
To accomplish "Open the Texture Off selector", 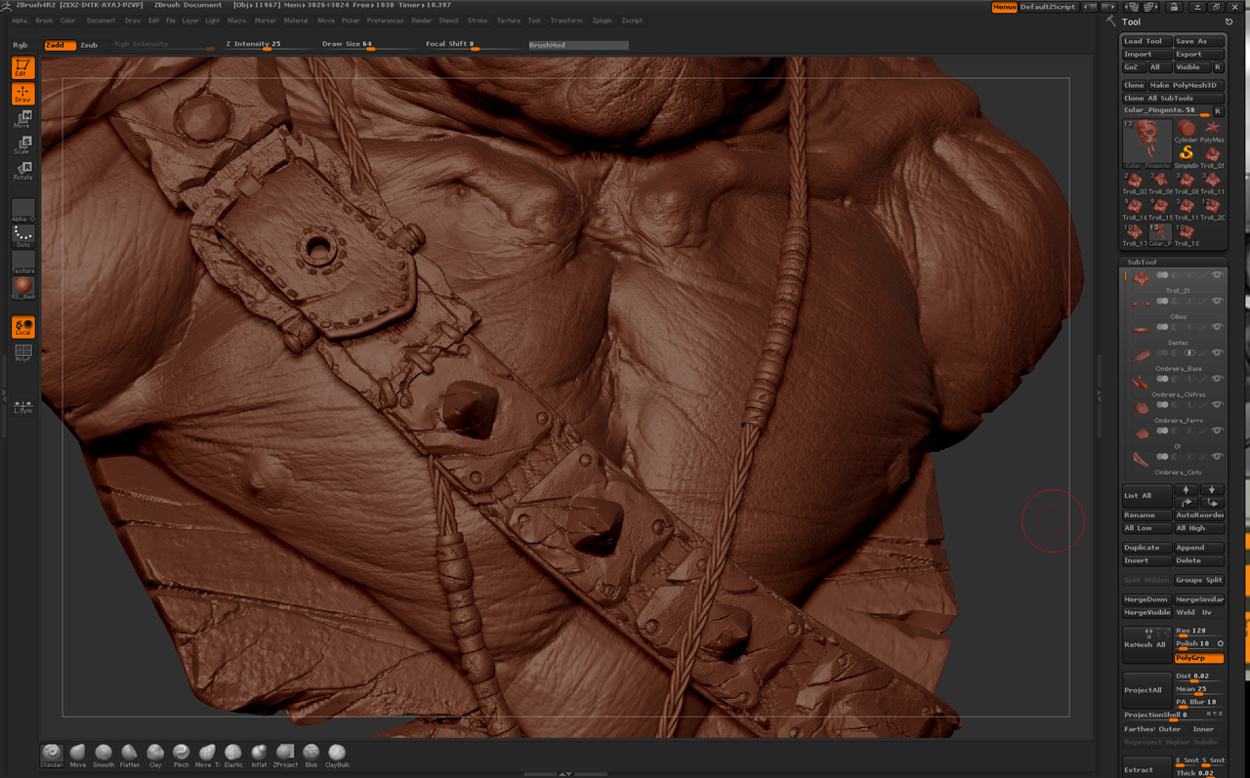I will point(22,263).
